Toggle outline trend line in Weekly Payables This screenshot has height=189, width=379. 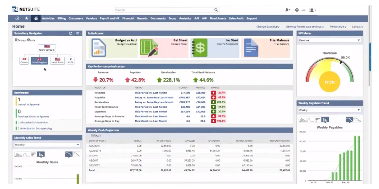[x=357, y=120]
